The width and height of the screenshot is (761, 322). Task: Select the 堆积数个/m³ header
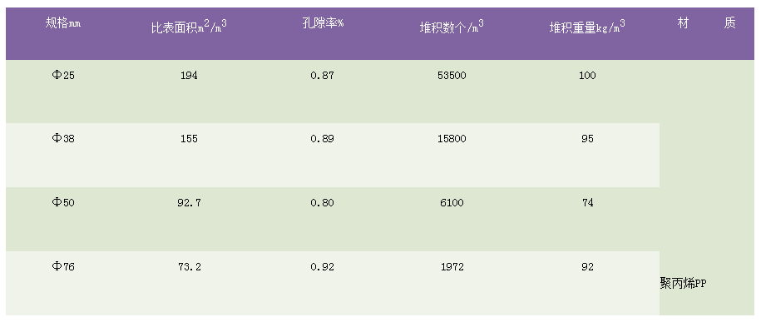(x=452, y=27)
